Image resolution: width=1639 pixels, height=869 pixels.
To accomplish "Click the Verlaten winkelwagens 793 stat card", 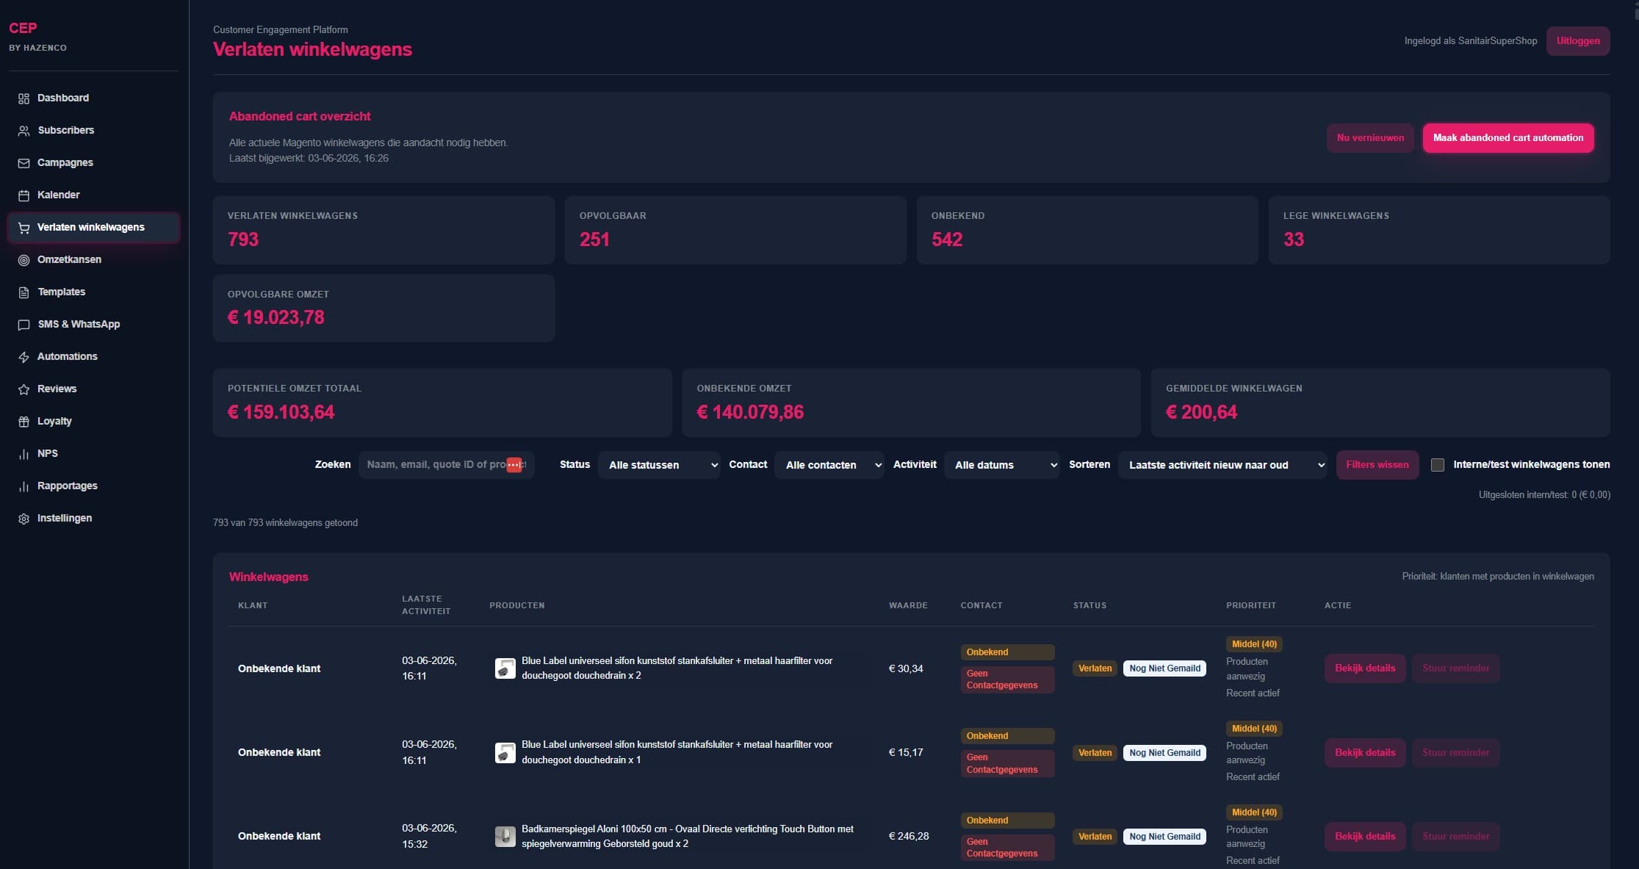I will [383, 230].
